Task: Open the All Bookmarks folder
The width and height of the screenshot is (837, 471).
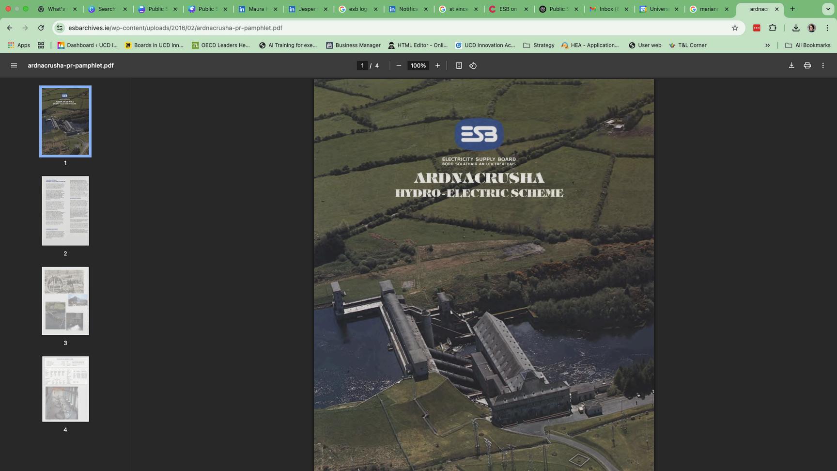Action: 807,45
